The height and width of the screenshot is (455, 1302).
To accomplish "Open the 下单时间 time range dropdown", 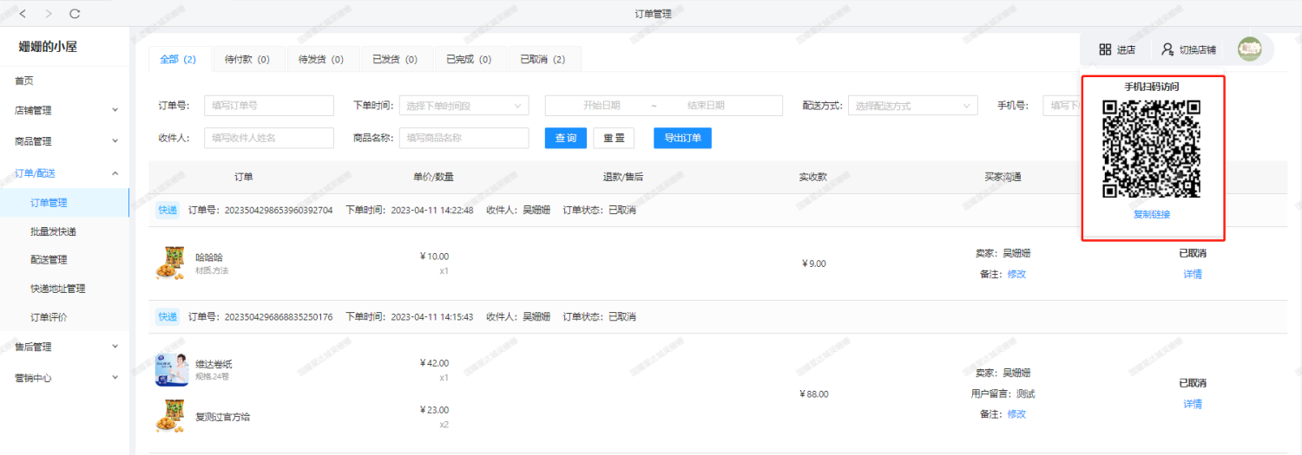I will coord(464,106).
